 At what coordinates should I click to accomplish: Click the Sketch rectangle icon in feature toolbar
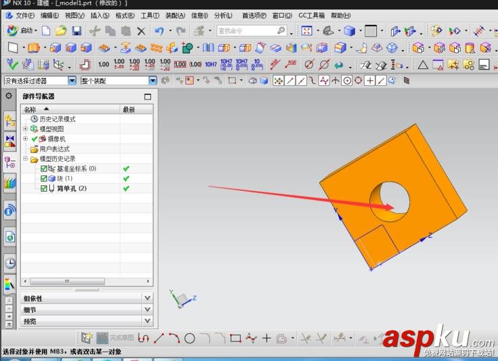tap(13, 47)
